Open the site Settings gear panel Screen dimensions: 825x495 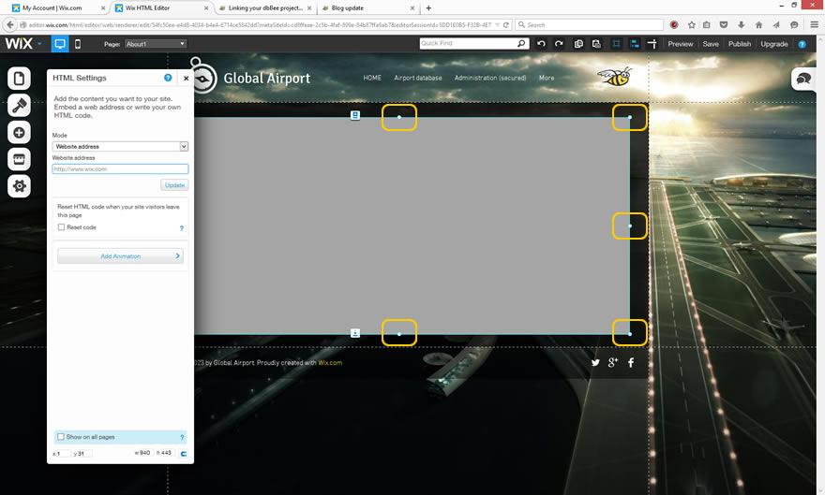point(19,186)
